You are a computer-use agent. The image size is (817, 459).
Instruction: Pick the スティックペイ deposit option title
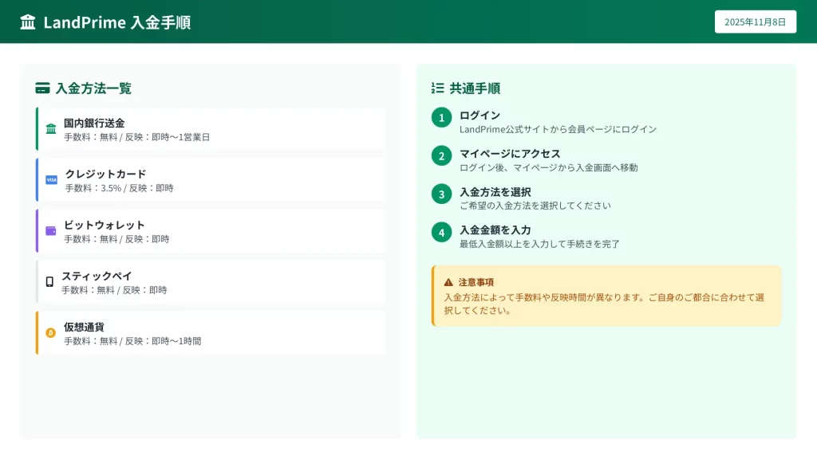(97, 276)
